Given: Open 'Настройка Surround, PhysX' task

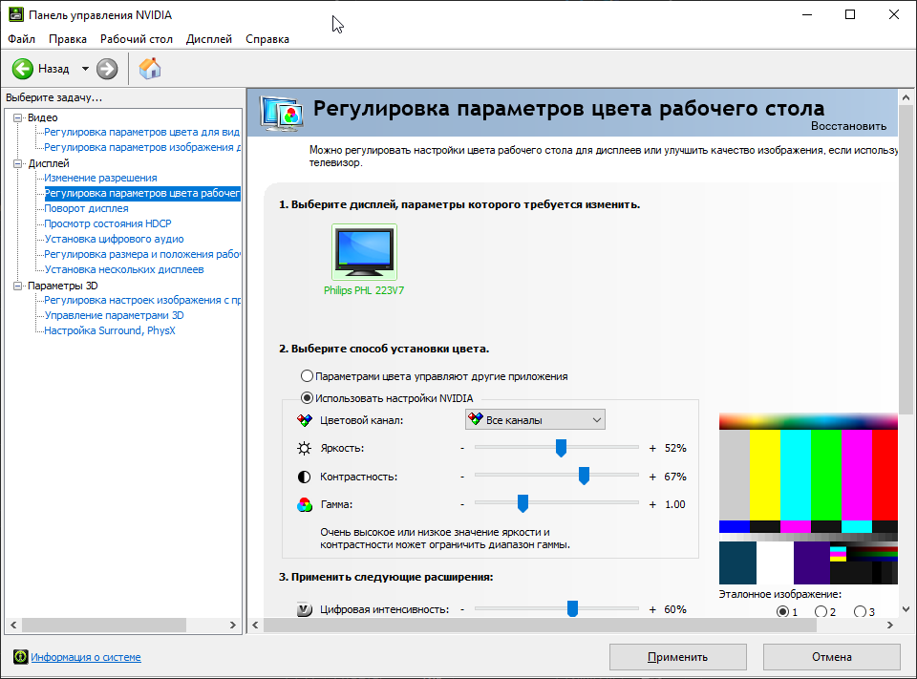Looking at the screenshot, I should coord(110,330).
